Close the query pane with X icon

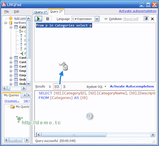click(x=152, y=19)
